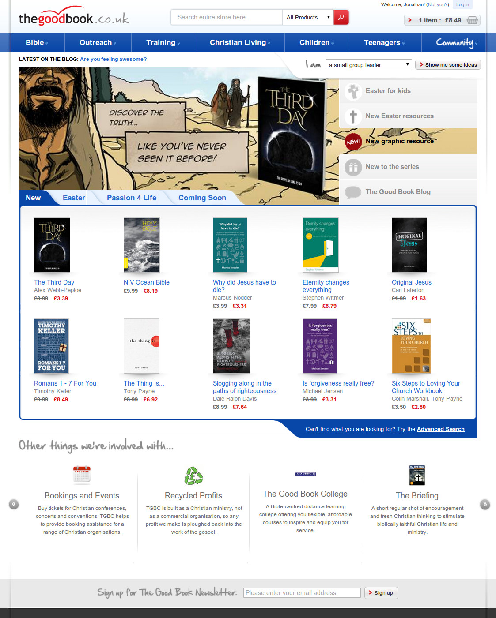Image resolution: width=496 pixels, height=618 pixels.
Task: Expand the Christian Living menu
Action: point(240,42)
